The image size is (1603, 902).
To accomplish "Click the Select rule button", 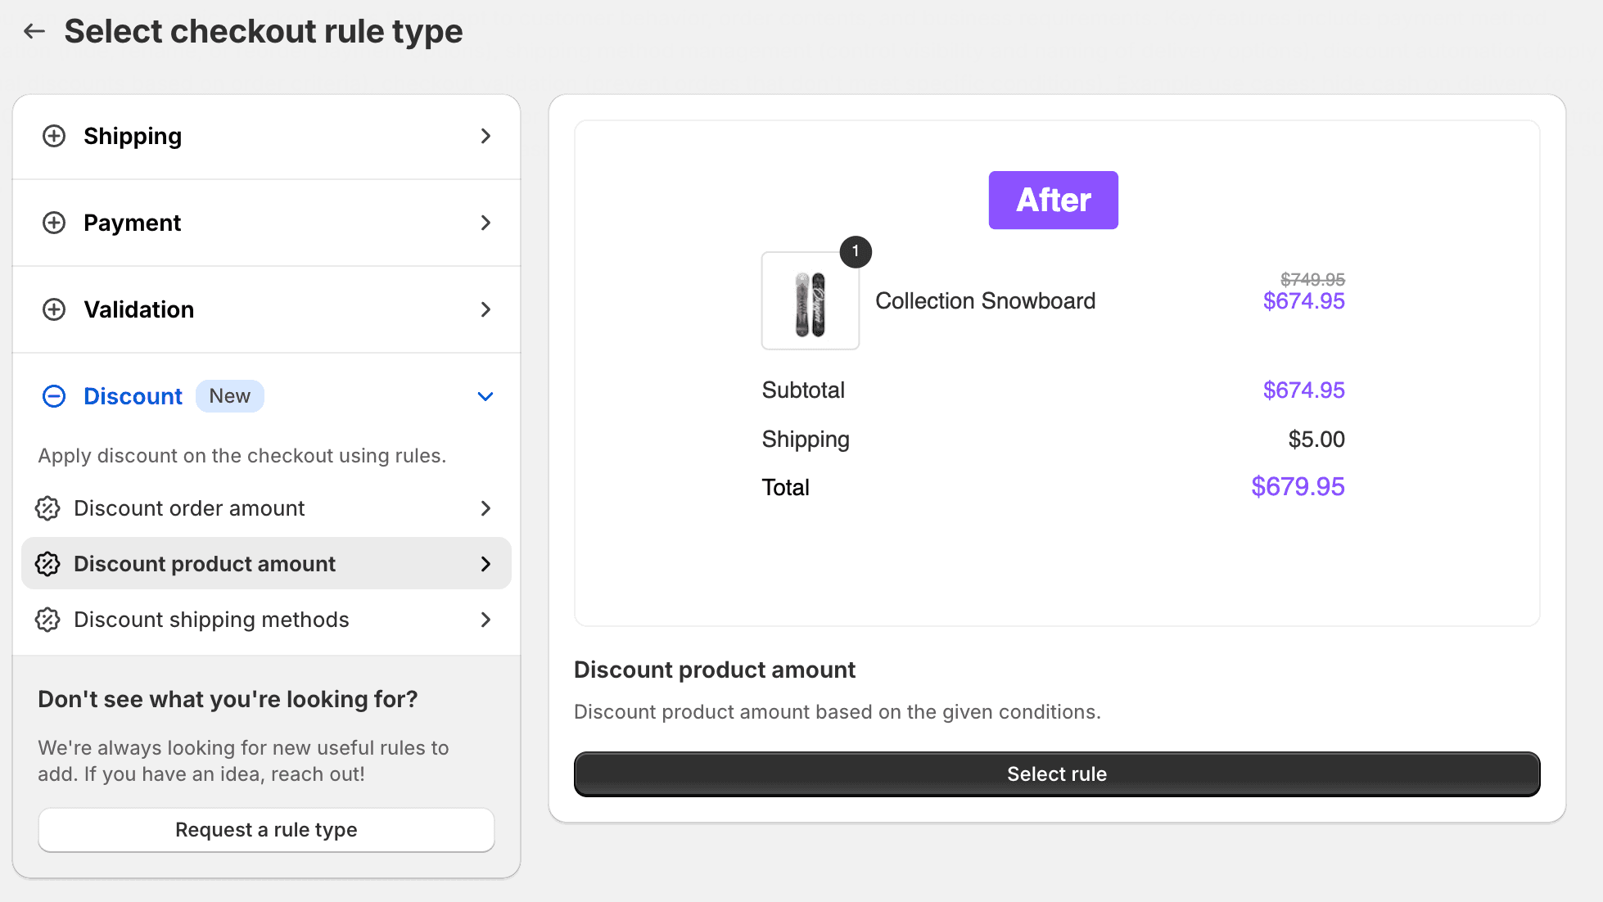I will (1056, 773).
